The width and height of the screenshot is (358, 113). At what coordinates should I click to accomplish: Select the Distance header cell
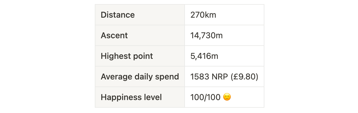[140, 15]
